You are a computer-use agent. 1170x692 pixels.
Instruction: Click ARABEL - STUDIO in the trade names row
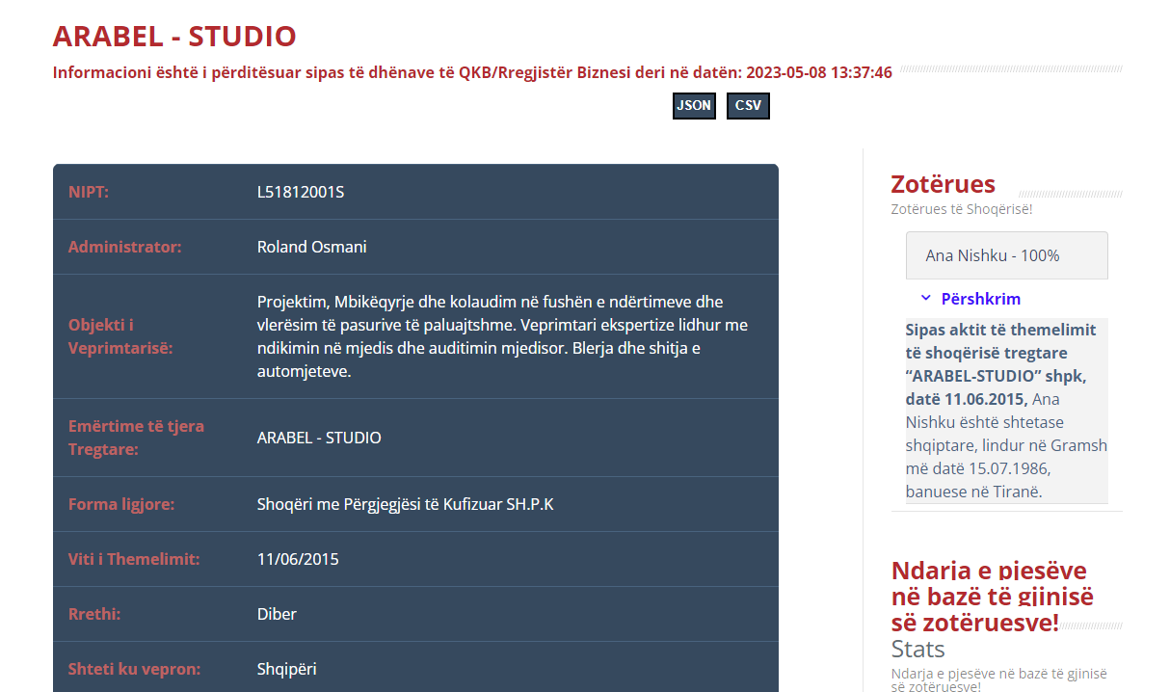tap(319, 438)
